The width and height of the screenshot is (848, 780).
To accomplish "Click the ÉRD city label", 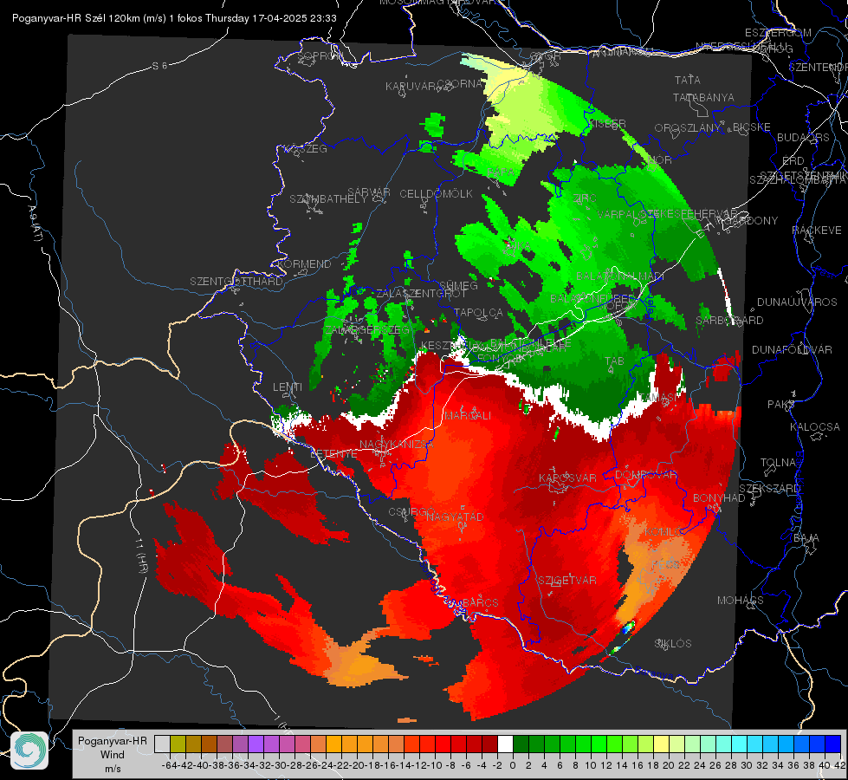I will [793, 161].
